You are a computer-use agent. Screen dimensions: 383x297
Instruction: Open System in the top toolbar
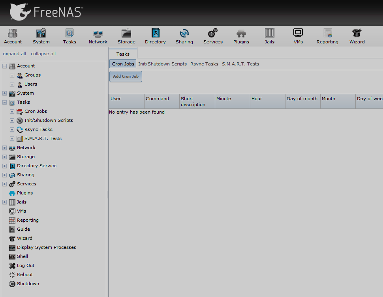(x=41, y=36)
